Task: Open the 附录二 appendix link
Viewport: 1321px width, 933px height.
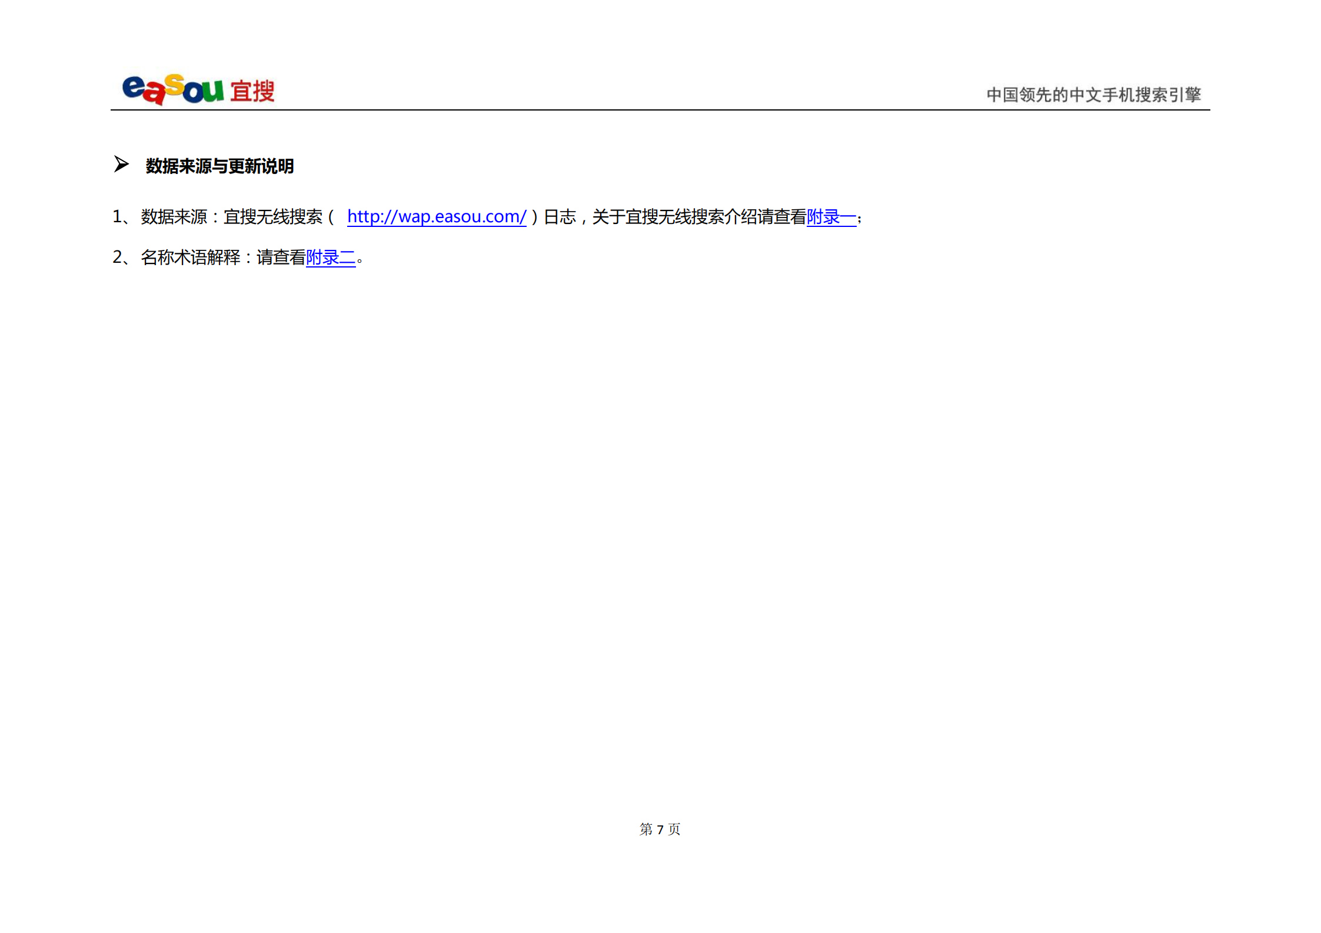Action: point(331,259)
